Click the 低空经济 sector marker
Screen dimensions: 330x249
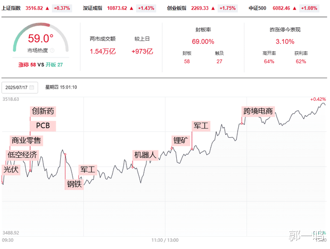(x=22, y=155)
